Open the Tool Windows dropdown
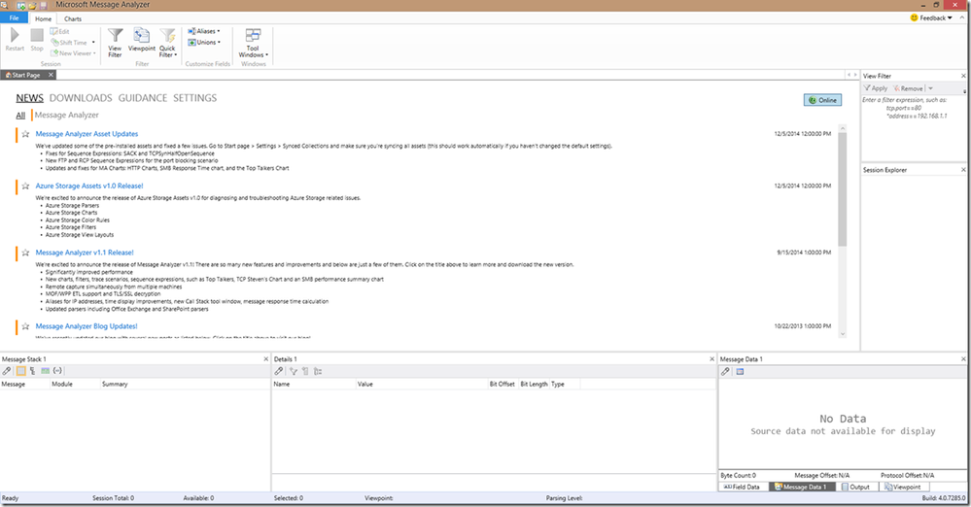 click(254, 43)
